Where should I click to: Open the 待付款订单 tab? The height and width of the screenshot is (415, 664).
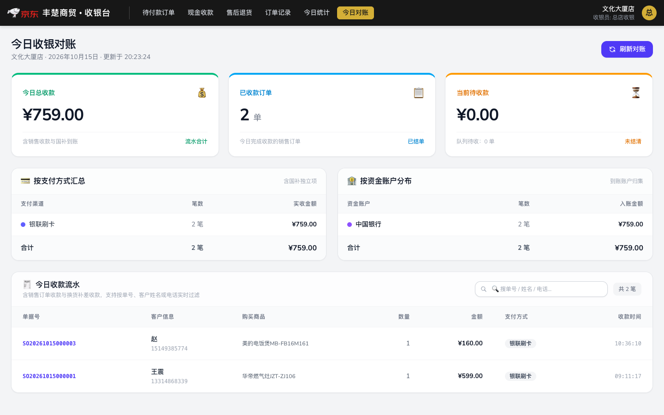pyautogui.click(x=159, y=13)
